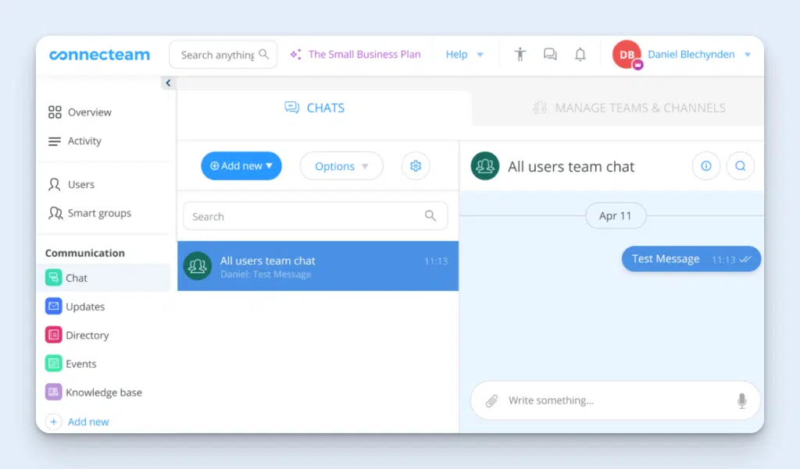Attach a file with the paperclip icon
This screenshot has height=469, width=800.
491,401
